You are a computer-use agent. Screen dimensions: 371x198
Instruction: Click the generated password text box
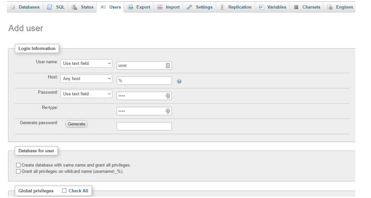(144, 126)
